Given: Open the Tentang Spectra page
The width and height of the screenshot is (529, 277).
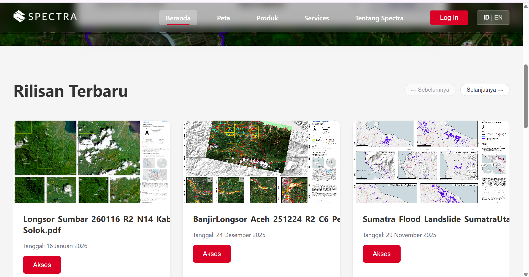Looking at the screenshot, I should pos(379,18).
